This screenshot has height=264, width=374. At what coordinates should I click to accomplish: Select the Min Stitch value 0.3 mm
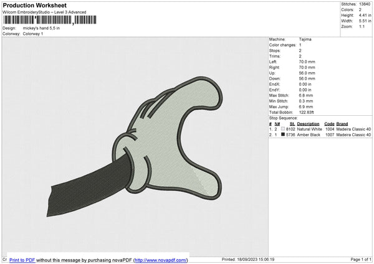point(306,101)
